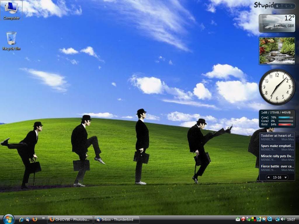Open the 'Spurs make emphati...' headline

point(277,146)
